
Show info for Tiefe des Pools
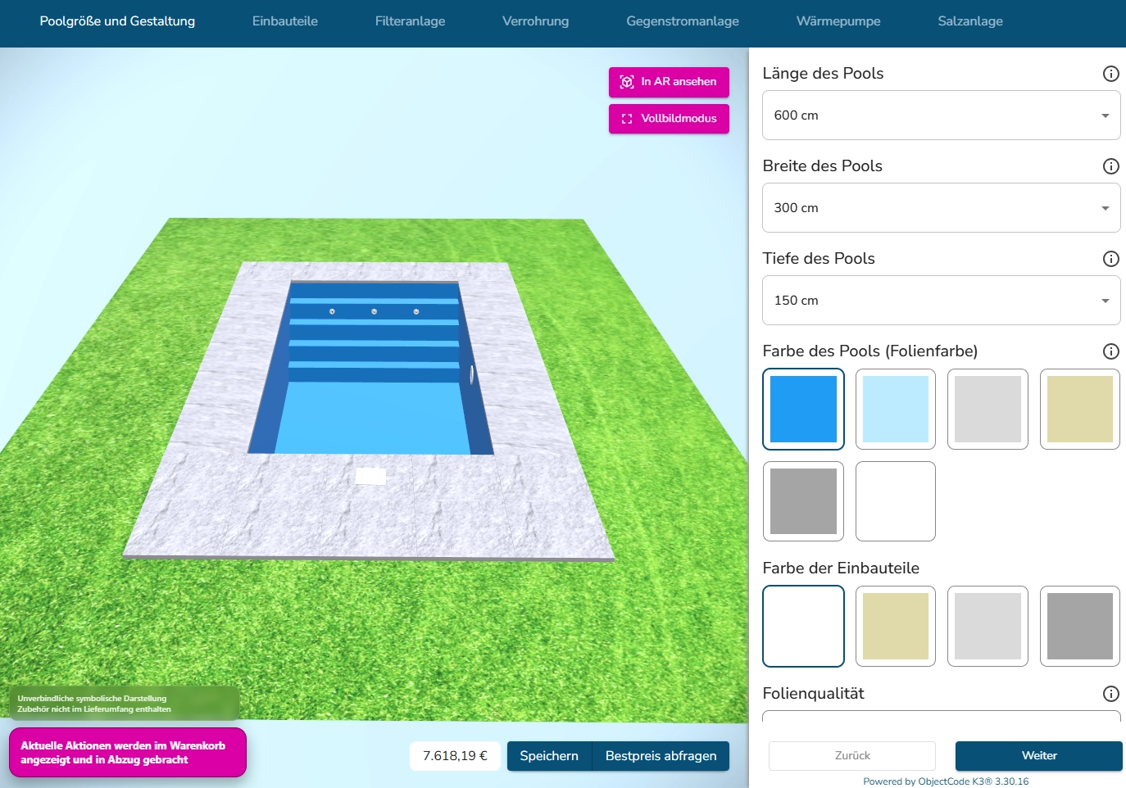1110,259
